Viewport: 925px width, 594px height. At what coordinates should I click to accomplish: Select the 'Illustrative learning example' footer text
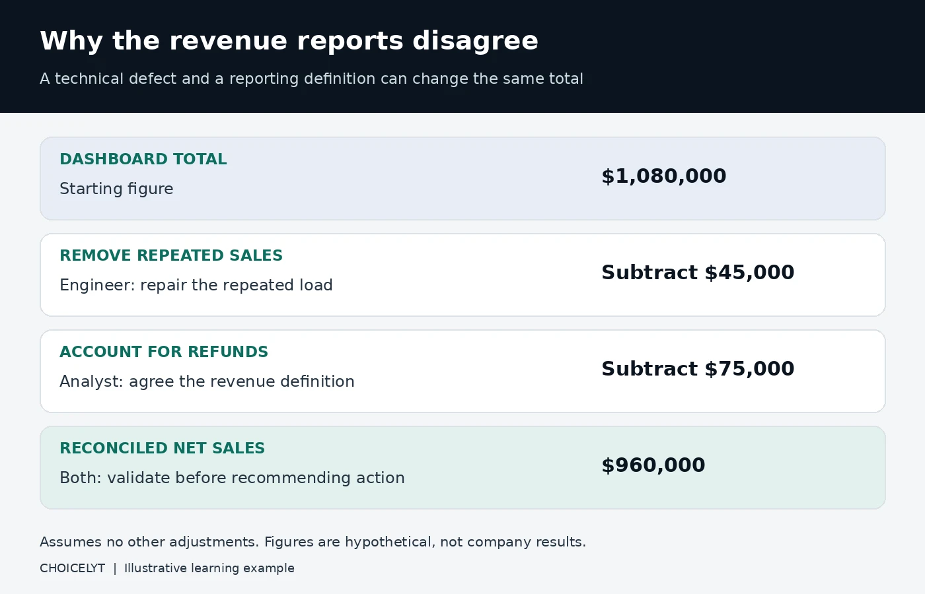(x=209, y=568)
